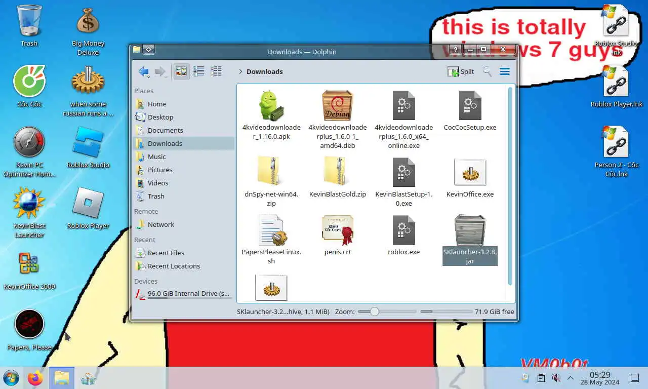Toggle the titlebar on-all-desktops pin

[148, 50]
